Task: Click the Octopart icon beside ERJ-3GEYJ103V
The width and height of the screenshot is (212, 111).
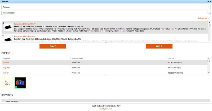Action: 3,35
